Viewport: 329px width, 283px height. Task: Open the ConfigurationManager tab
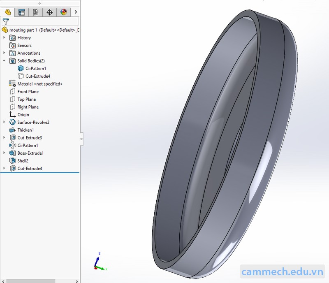(x=35, y=12)
